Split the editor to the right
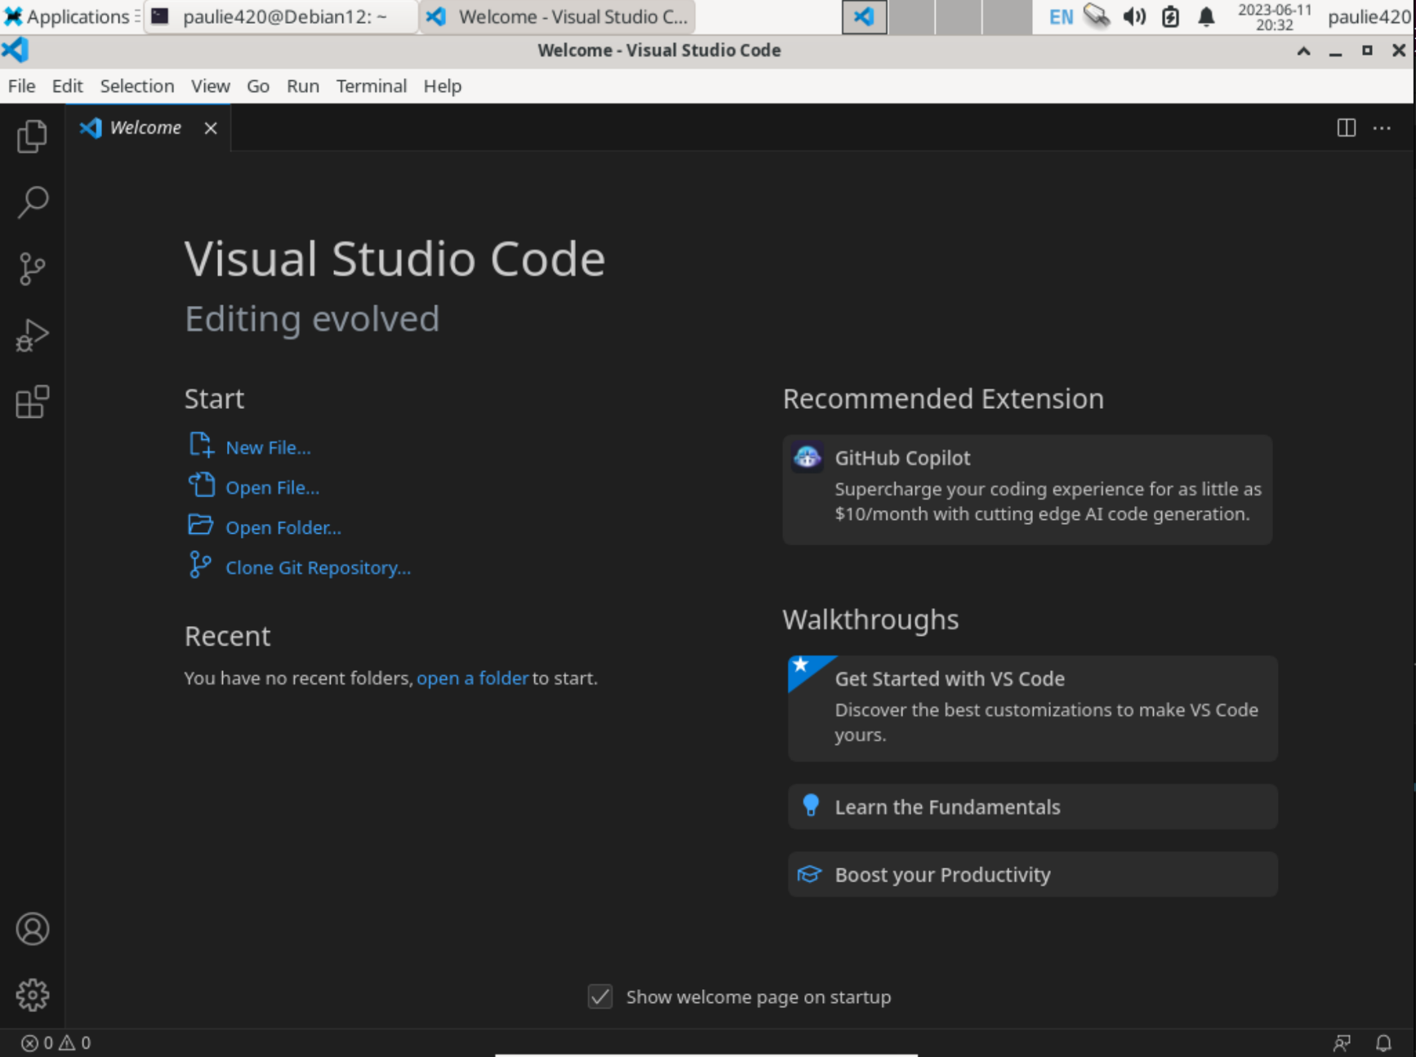This screenshot has height=1057, width=1416. 1347,128
